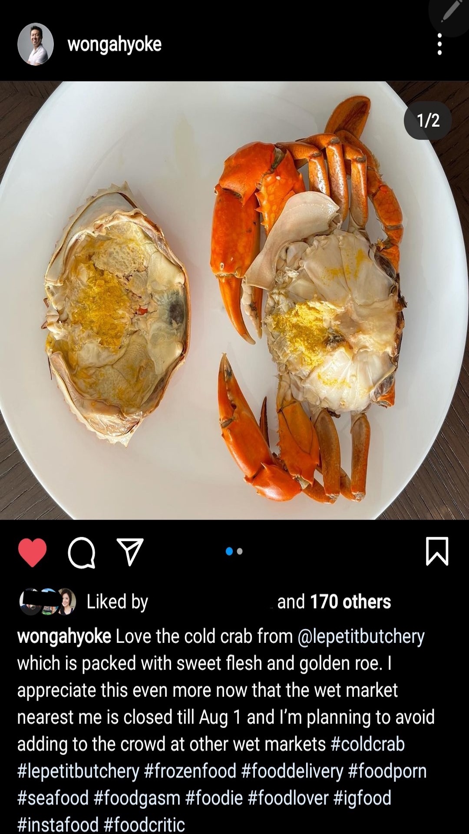Tap the wongahyoke username in header
This screenshot has width=469, height=834.
[115, 44]
